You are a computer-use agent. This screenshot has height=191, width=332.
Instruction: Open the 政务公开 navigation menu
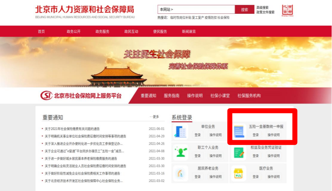click(74, 32)
